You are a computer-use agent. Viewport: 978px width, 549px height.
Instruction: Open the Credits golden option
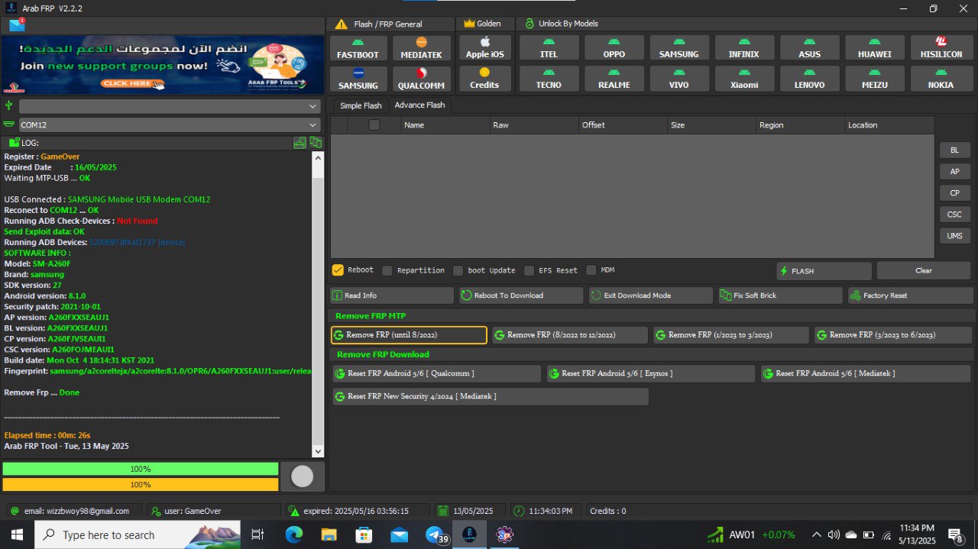[484, 78]
